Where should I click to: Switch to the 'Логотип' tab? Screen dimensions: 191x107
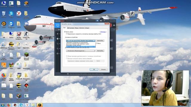click(82, 28)
